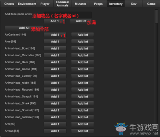Click Add Inf for AnimalHead_Crocodile
Image resolution: width=160 pixels, height=137 pixels.
coord(83,55)
